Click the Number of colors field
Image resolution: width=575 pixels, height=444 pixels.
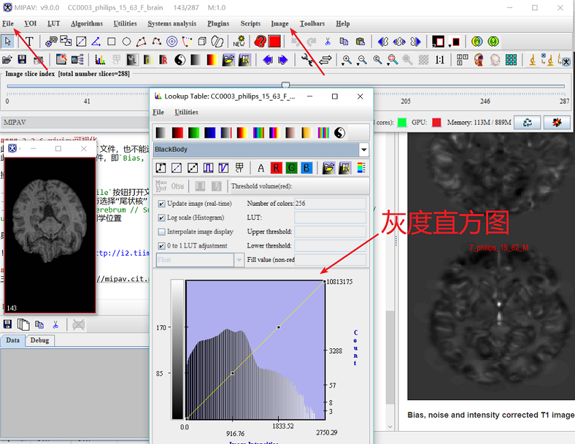[x=330, y=204]
